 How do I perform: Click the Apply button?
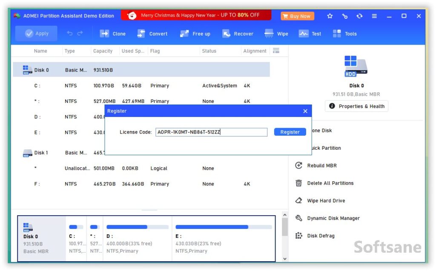[x=36, y=34]
